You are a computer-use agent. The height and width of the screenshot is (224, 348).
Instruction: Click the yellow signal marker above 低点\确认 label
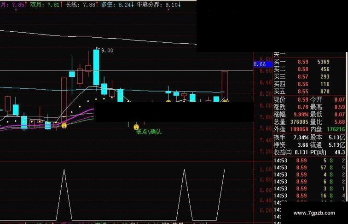point(136,127)
